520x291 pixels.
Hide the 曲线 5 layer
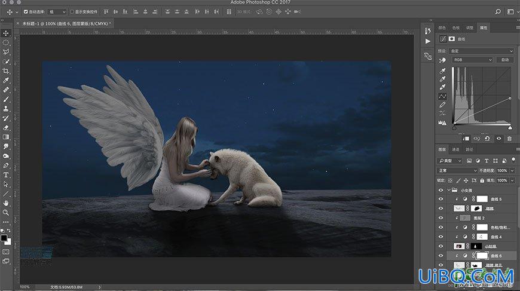(x=441, y=199)
